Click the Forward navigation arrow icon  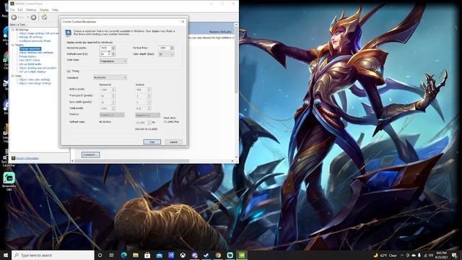[34, 17]
